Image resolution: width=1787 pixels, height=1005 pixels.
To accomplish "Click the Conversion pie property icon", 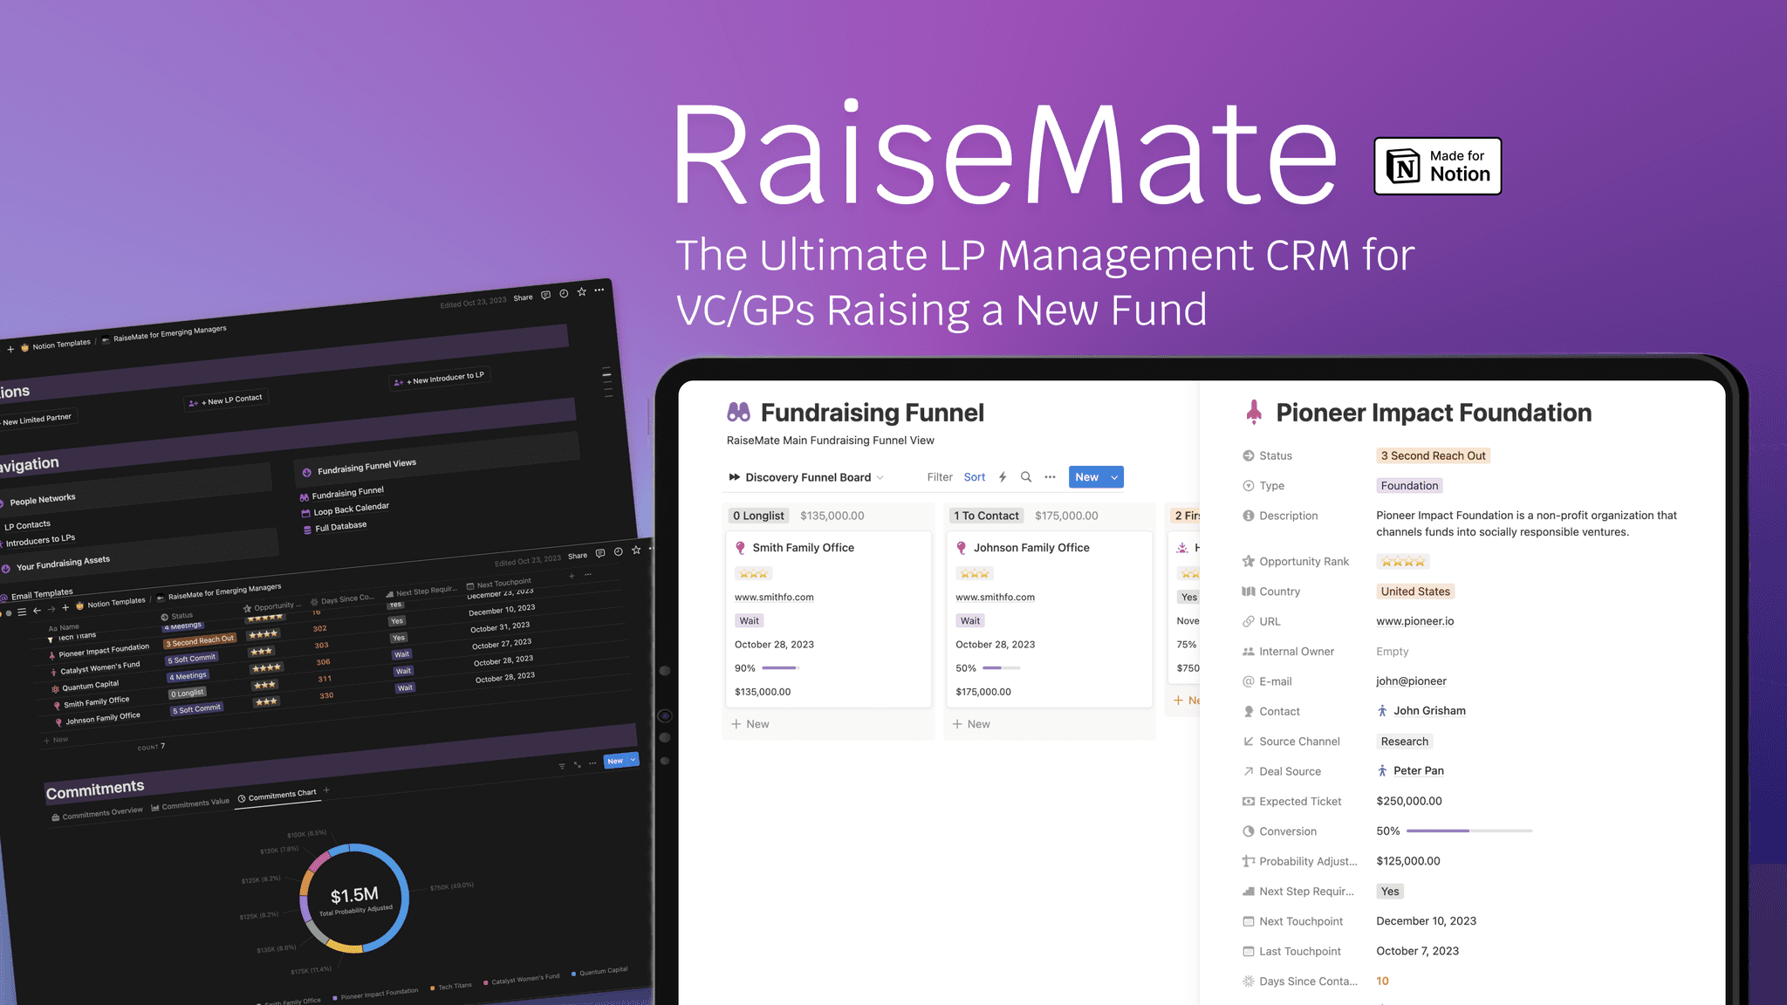I will (x=1248, y=831).
